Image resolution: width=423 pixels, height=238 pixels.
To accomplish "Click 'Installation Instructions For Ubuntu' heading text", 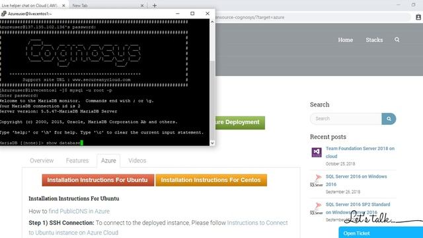I will coord(74,198).
